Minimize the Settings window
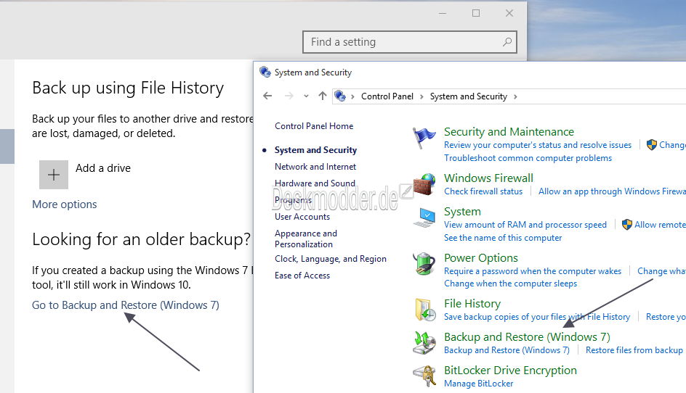 [x=443, y=13]
